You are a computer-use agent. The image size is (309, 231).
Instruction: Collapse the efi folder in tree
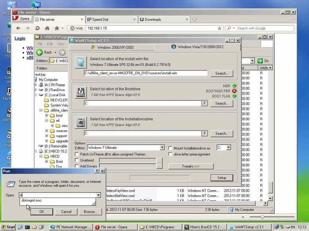(46, 120)
